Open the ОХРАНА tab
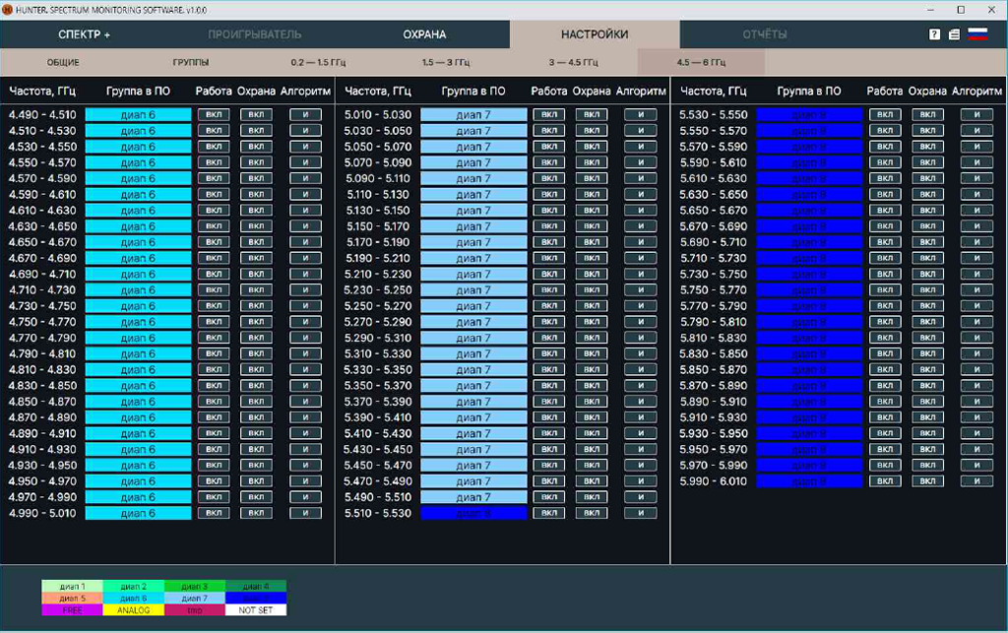1008x633 pixels. 424,34
